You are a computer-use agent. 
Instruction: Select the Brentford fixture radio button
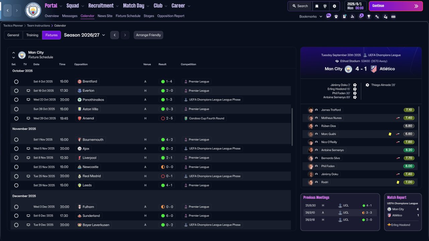pyautogui.click(x=16, y=82)
